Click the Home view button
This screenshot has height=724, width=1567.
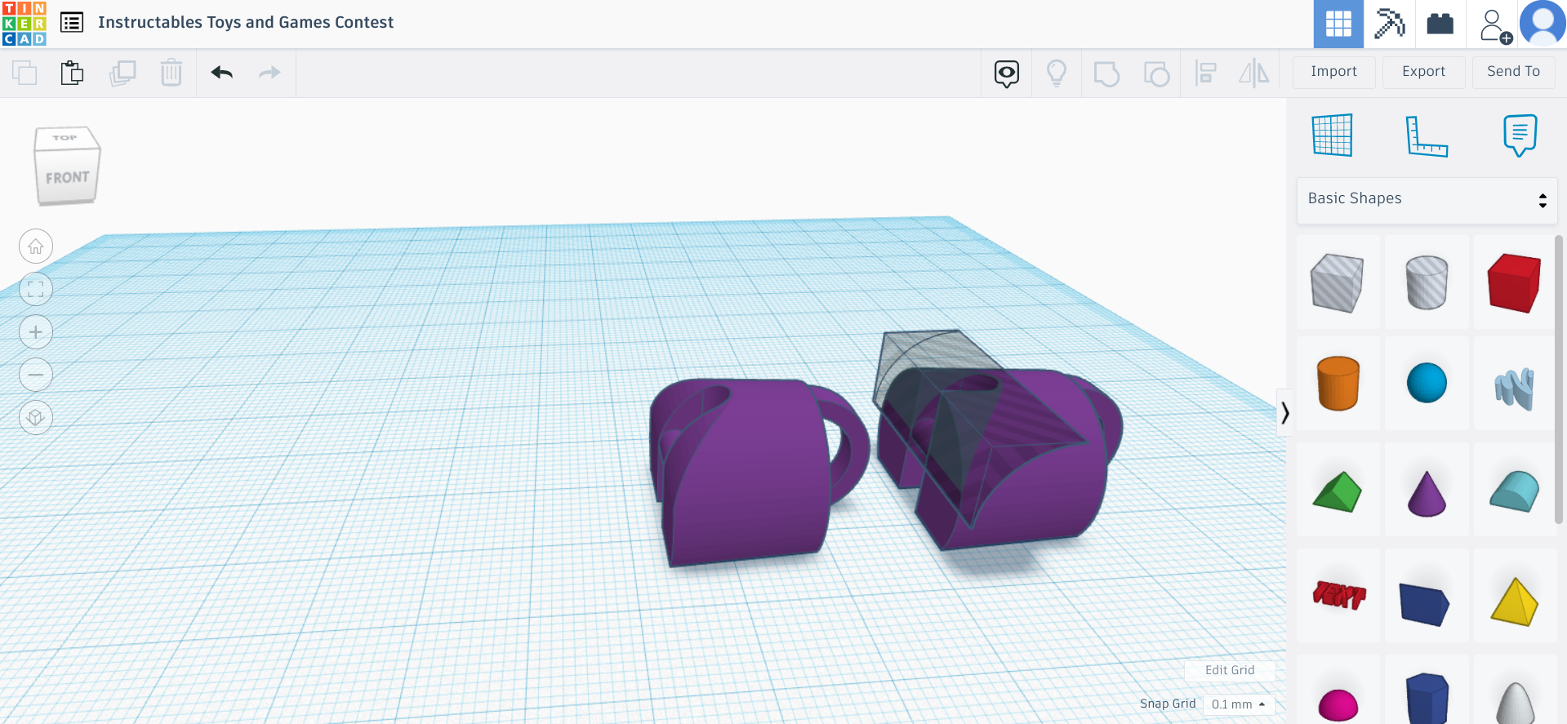tap(36, 247)
